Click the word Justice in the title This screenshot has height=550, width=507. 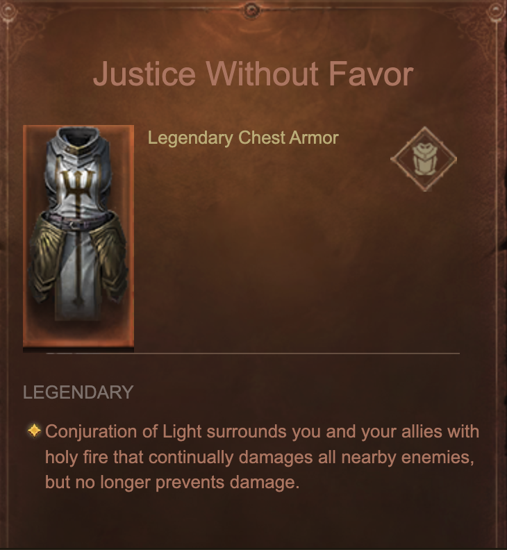click(144, 74)
